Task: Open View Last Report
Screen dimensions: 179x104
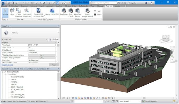Action: 77,13
